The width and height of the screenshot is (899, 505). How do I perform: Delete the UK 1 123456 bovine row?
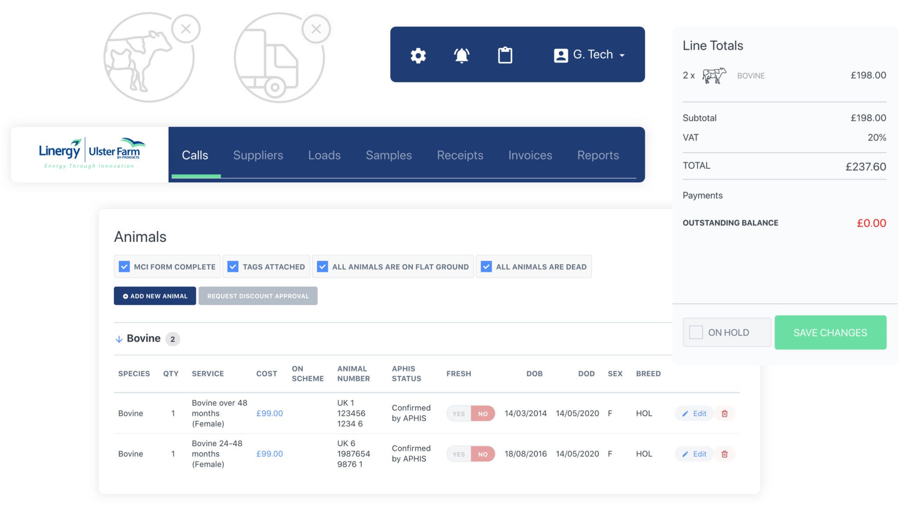tap(725, 413)
